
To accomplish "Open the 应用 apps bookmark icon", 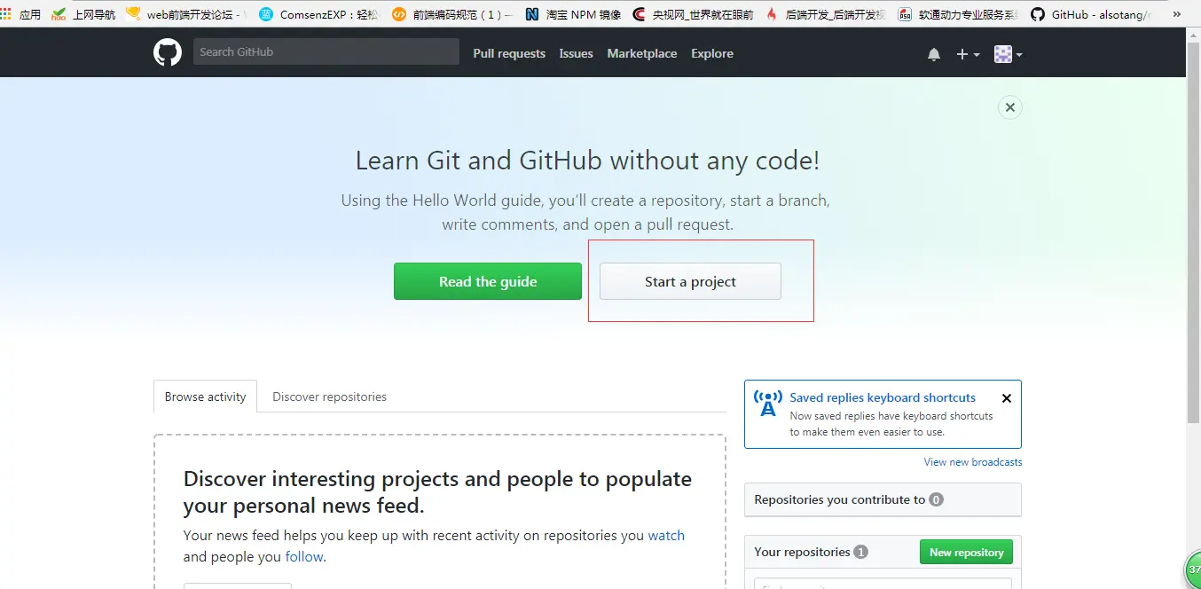I will pyautogui.click(x=20, y=14).
